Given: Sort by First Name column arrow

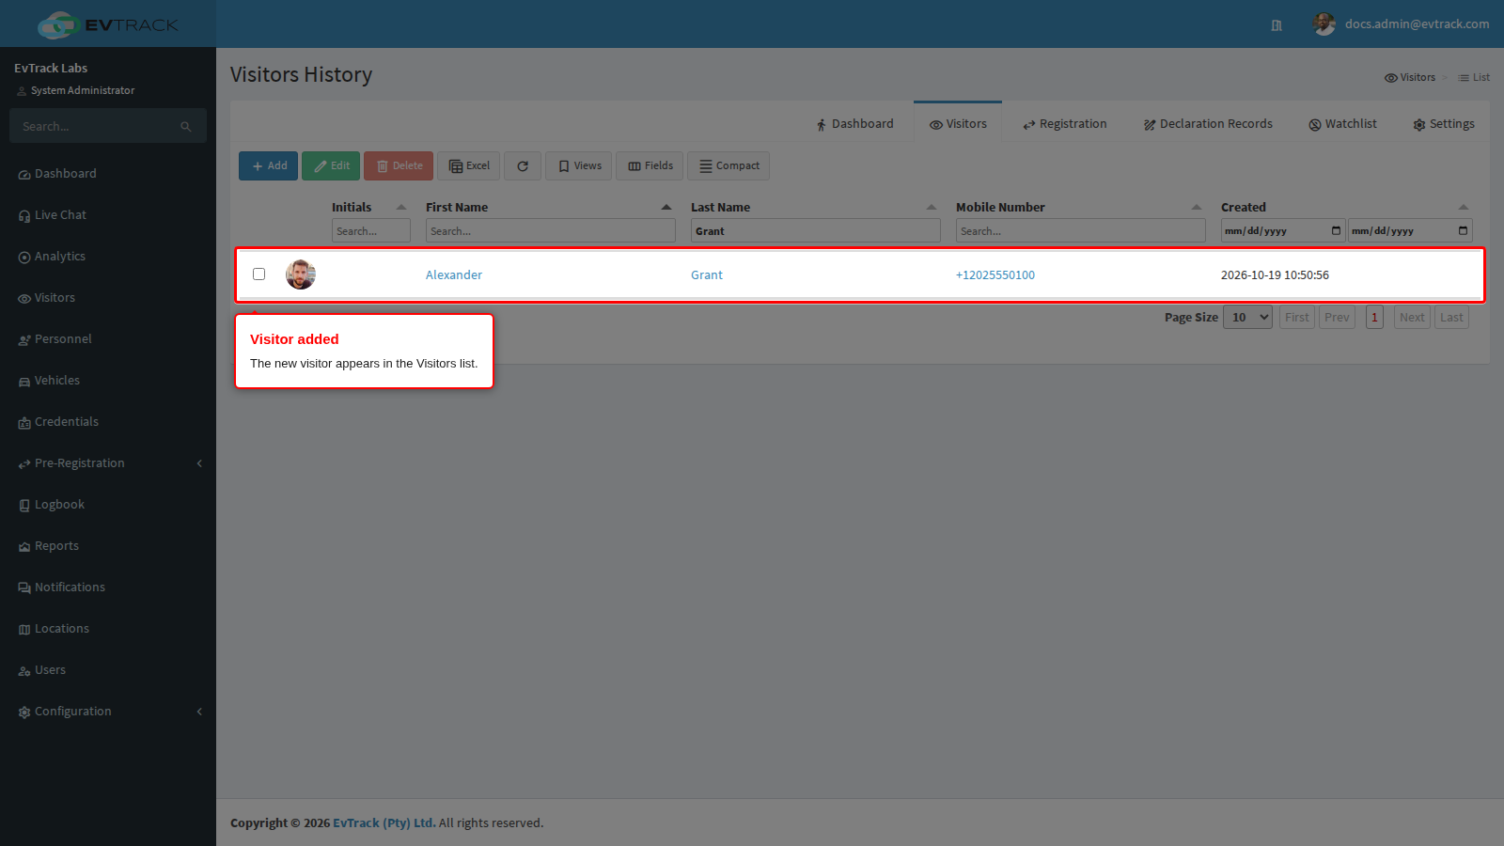Looking at the screenshot, I should tap(666, 207).
